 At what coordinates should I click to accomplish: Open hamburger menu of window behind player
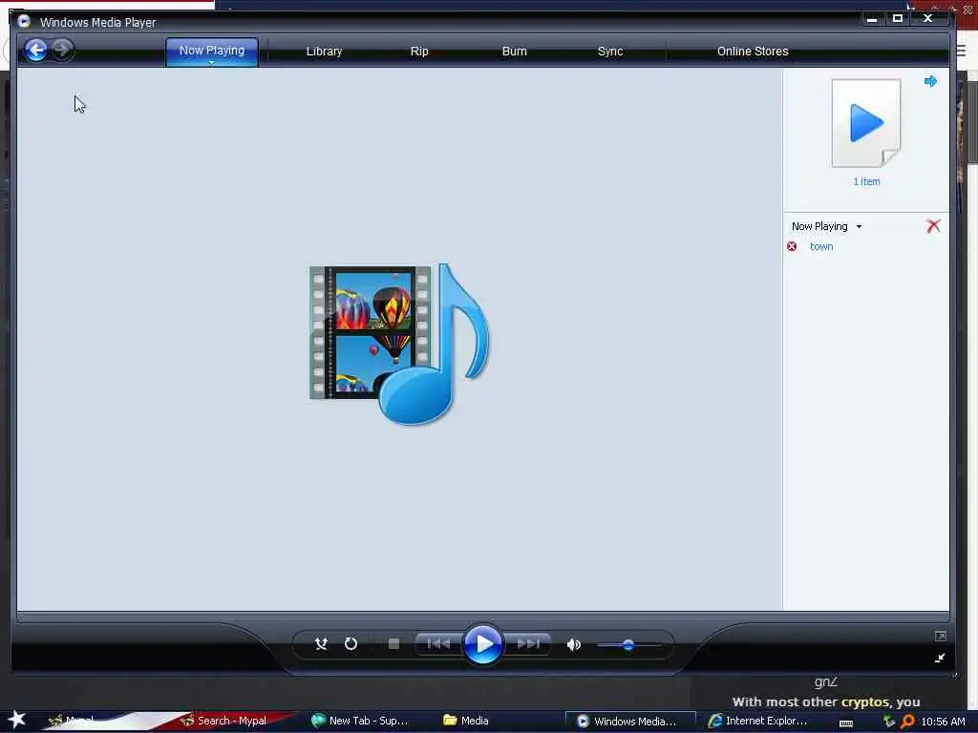point(961,52)
